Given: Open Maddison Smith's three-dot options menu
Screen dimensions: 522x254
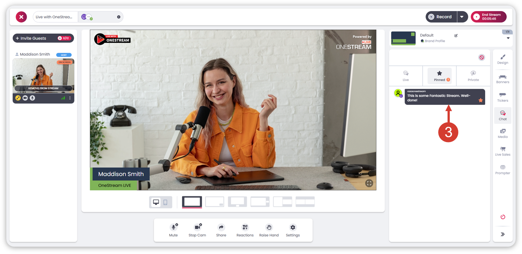Looking at the screenshot, I should pos(70,98).
